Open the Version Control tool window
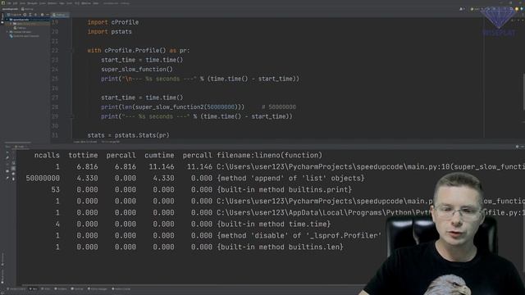 16,289
